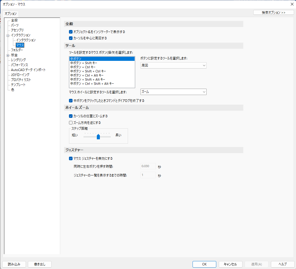Viewport: 296px width, 269px height.
Task: Go to the 全般 tree item
Action: point(14,20)
